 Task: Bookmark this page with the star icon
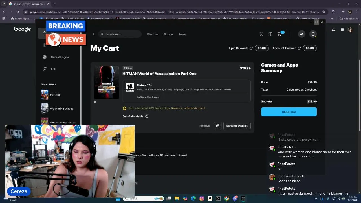tap(324, 12)
